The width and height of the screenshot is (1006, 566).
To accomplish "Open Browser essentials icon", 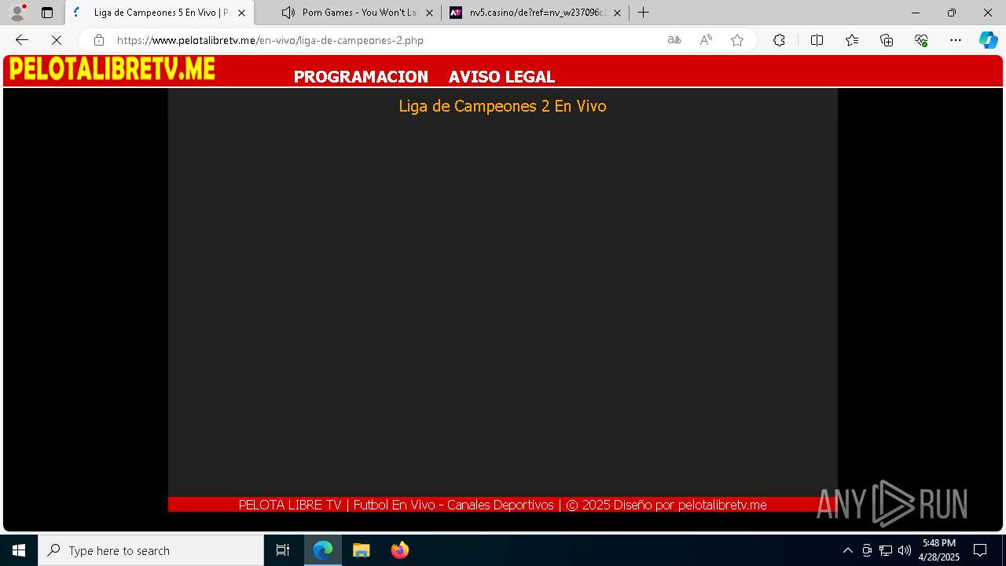I will click(921, 40).
